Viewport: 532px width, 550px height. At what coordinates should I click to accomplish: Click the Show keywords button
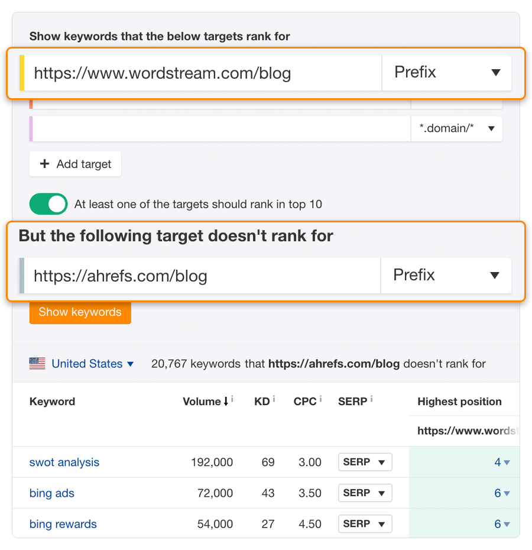point(80,312)
